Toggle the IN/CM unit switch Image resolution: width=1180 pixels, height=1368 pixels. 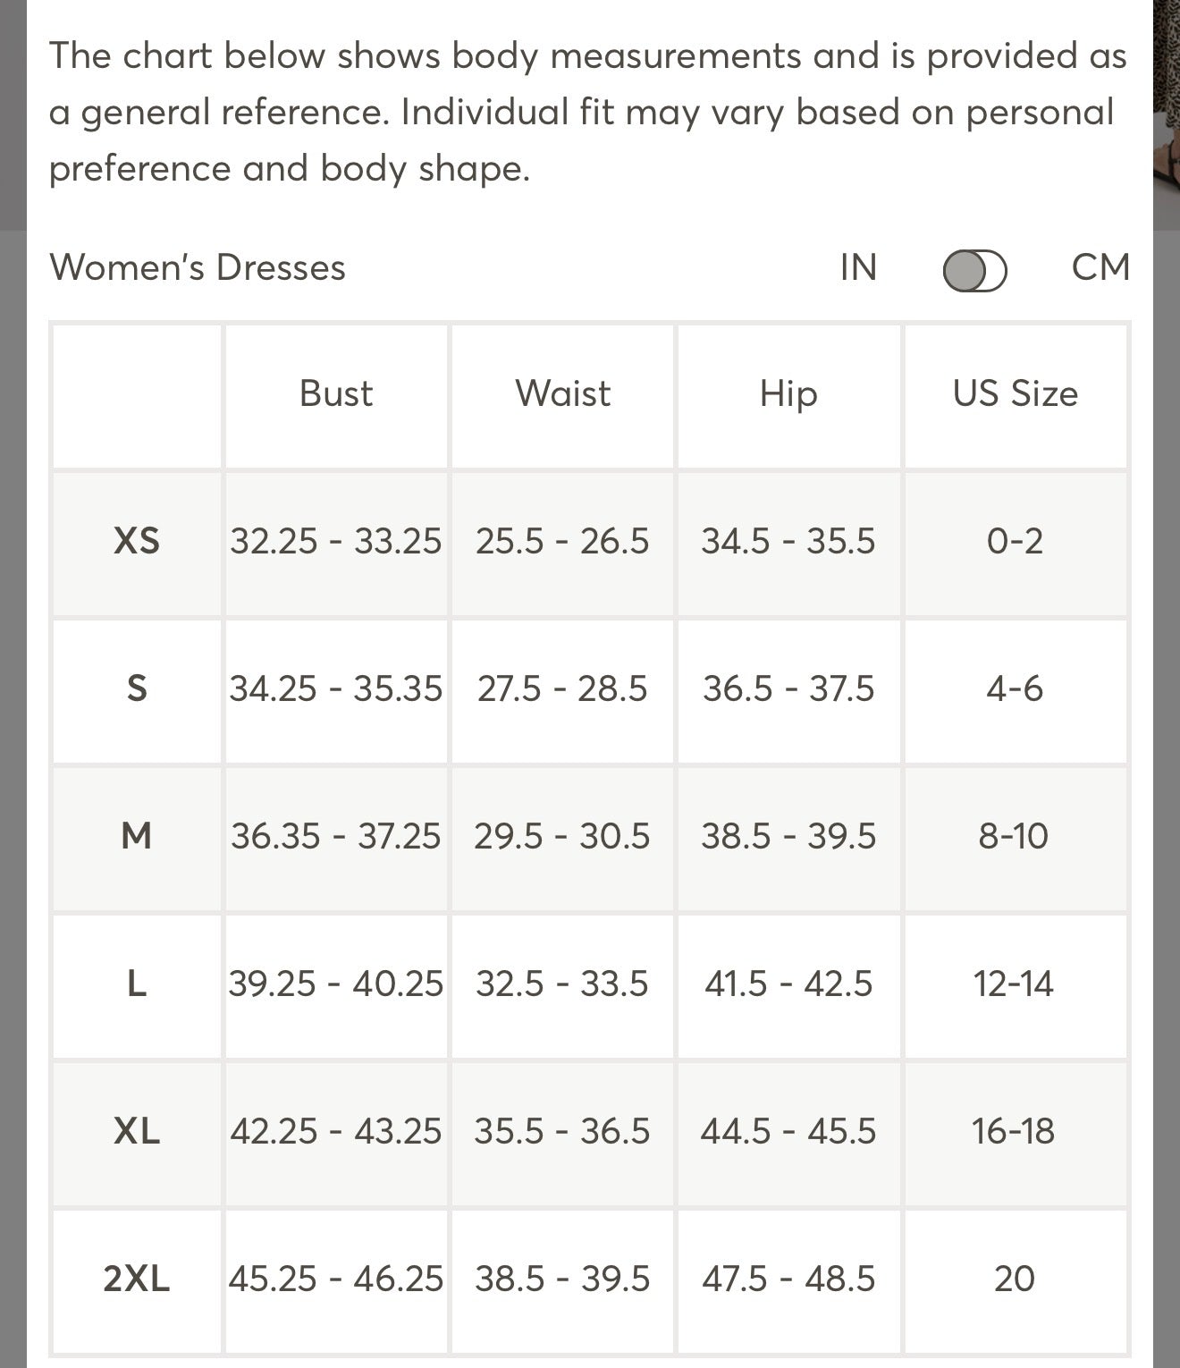point(974,270)
